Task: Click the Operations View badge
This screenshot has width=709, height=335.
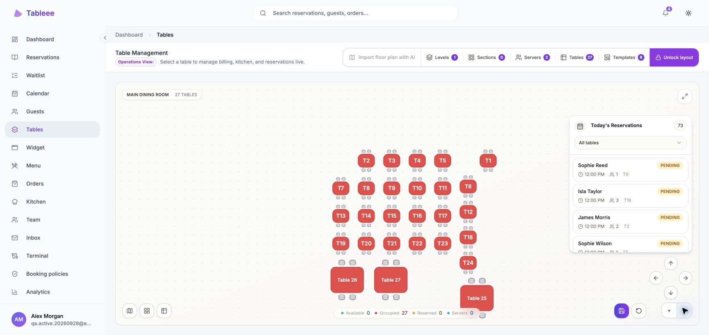Action: click(x=136, y=62)
